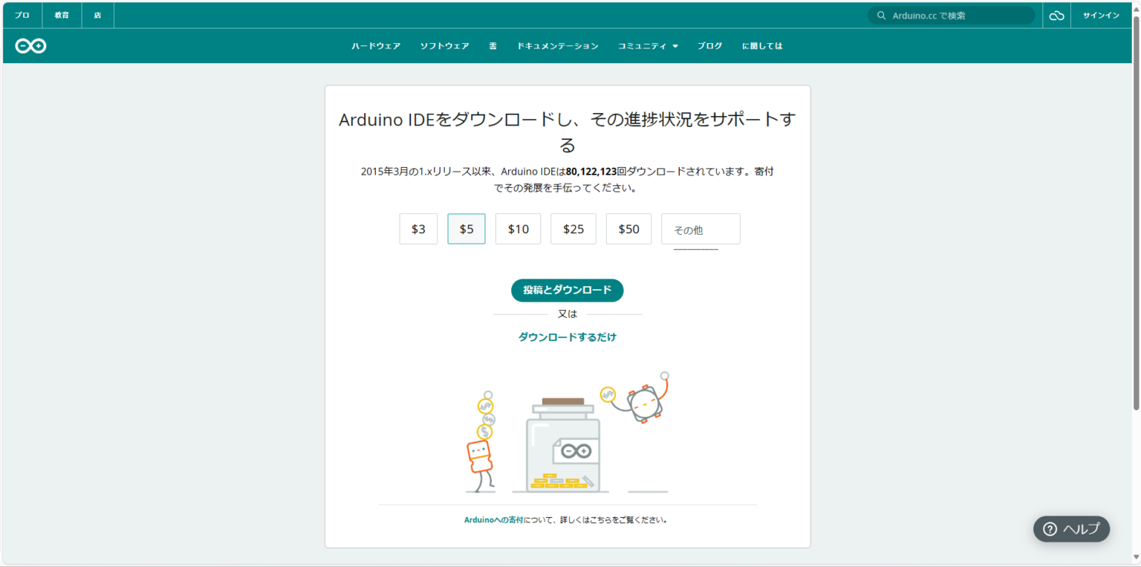Image resolution: width=1141 pixels, height=567 pixels.
Task: Open the 教育 section
Action: pos(61,15)
